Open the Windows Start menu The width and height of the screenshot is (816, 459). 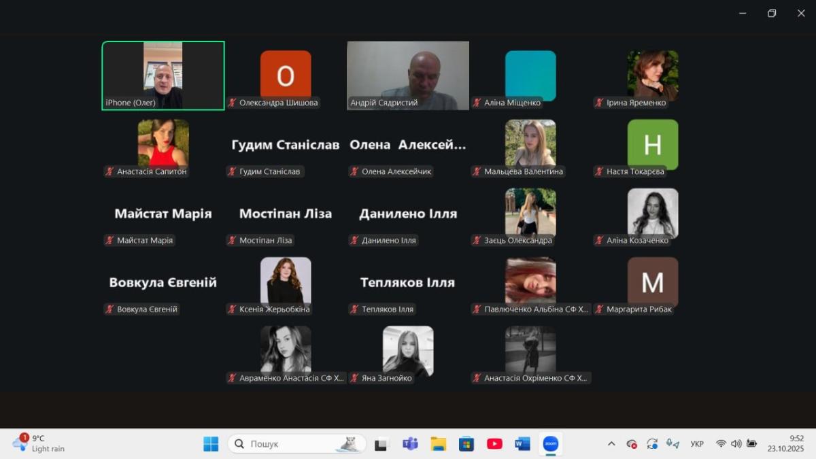211,444
